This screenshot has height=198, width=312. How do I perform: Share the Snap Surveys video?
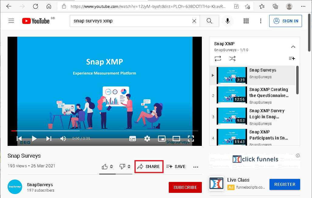point(149,166)
